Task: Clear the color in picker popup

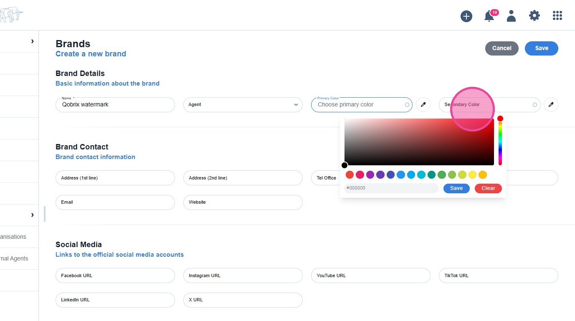Action: point(488,188)
